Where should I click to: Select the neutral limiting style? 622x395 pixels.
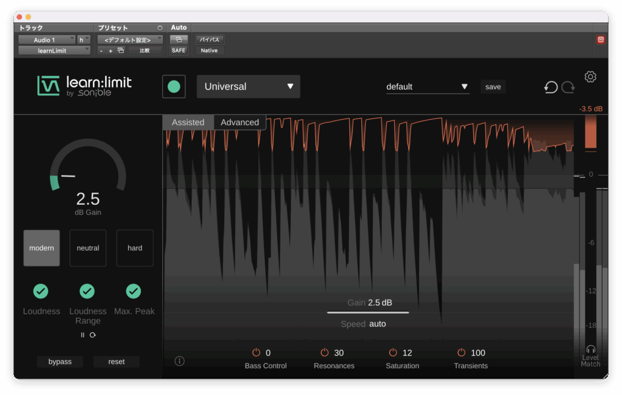point(88,248)
